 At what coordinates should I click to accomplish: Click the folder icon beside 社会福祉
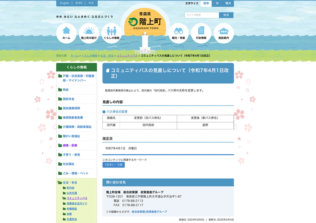60,164
